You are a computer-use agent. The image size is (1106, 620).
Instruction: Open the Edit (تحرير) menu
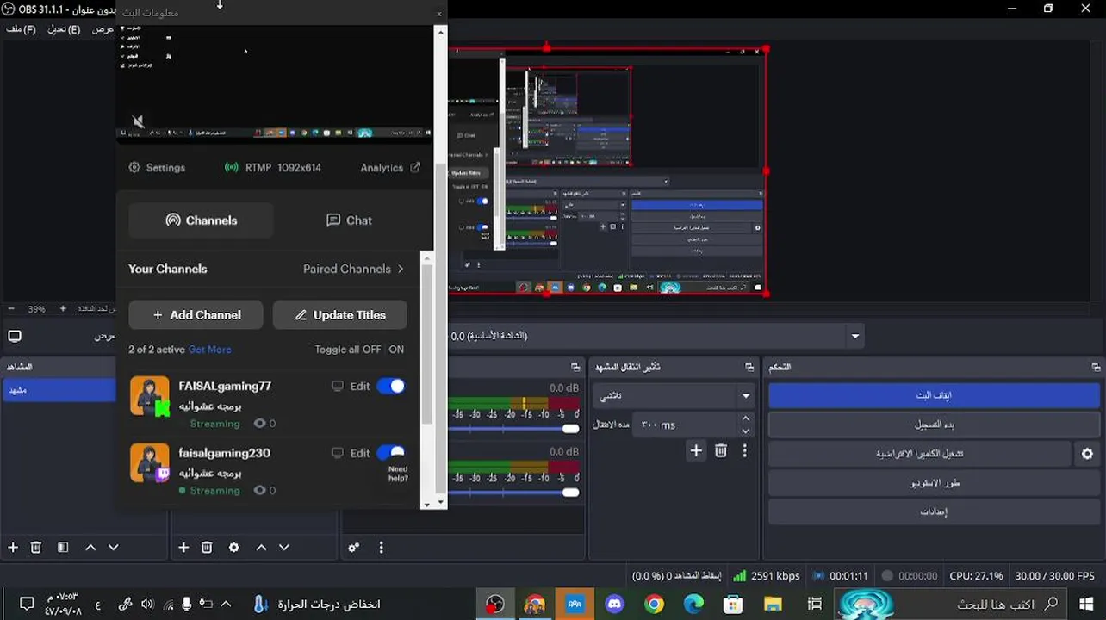click(x=64, y=29)
